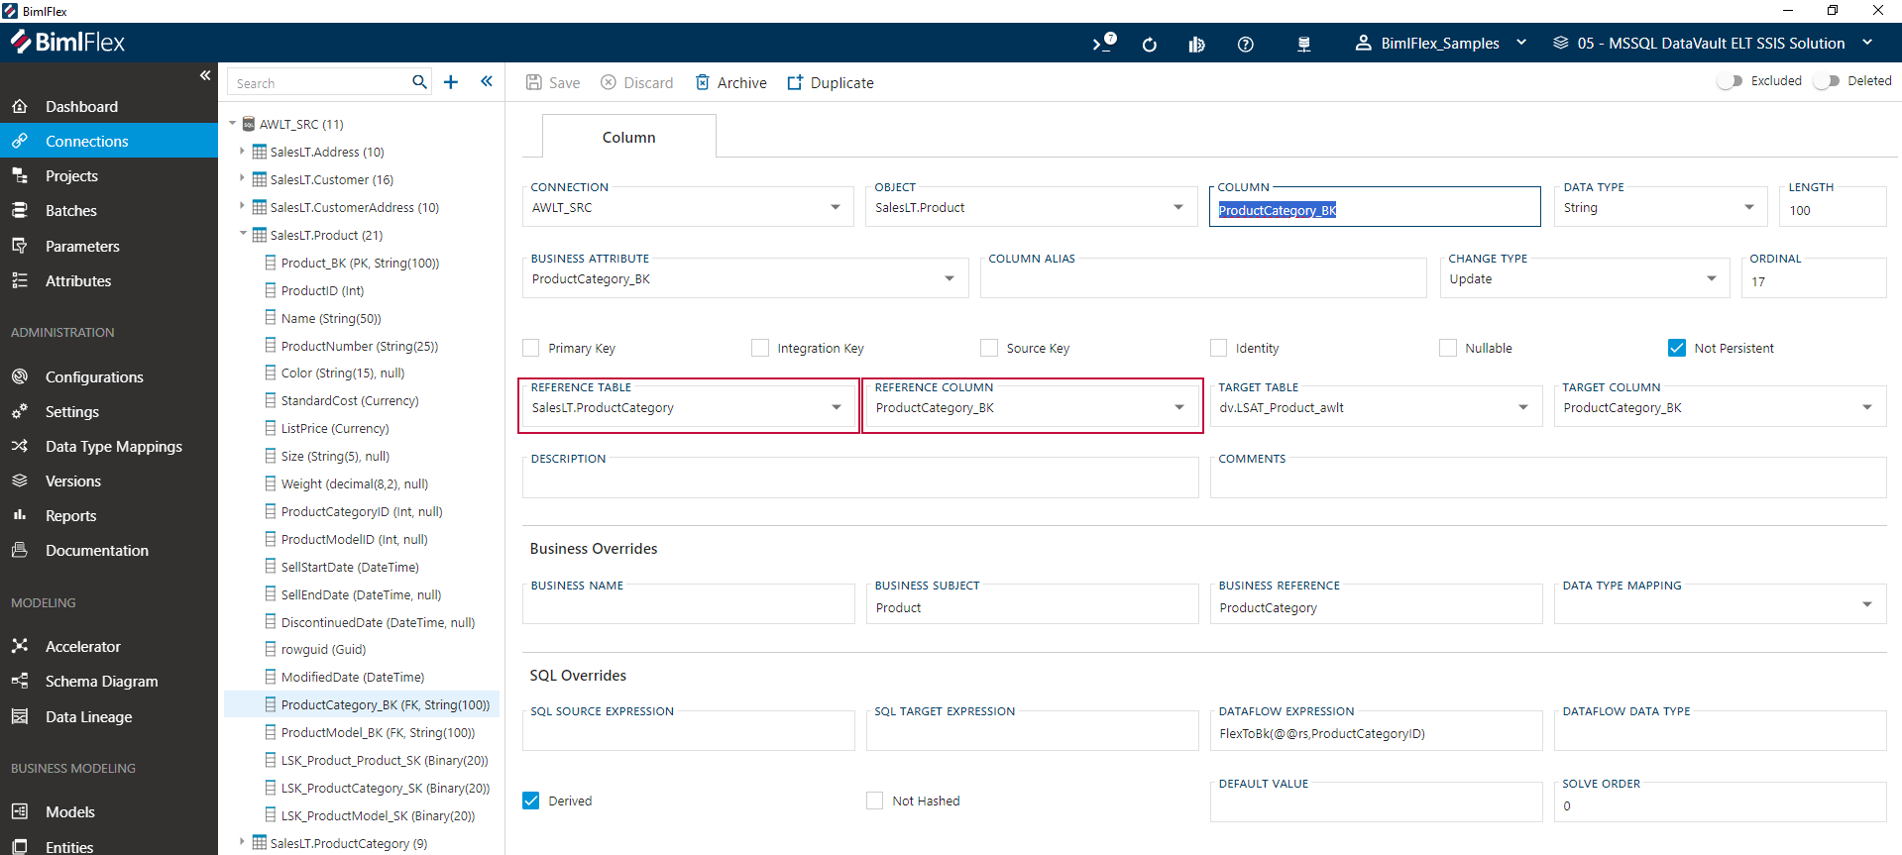Image resolution: width=1902 pixels, height=855 pixels.
Task: Open the help question mark icon
Action: pyautogui.click(x=1246, y=44)
